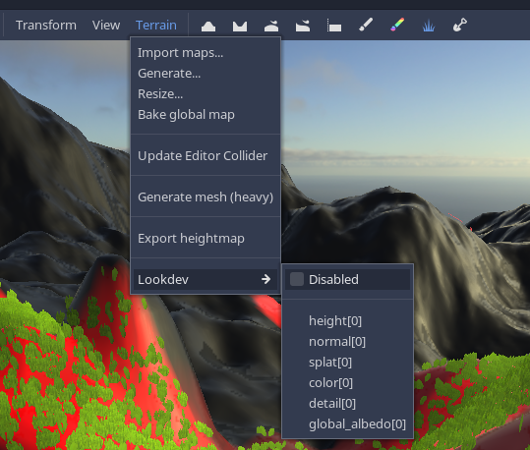
Task: Click Export heightmap
Action: pyautogui.click(x=206, y=238)
